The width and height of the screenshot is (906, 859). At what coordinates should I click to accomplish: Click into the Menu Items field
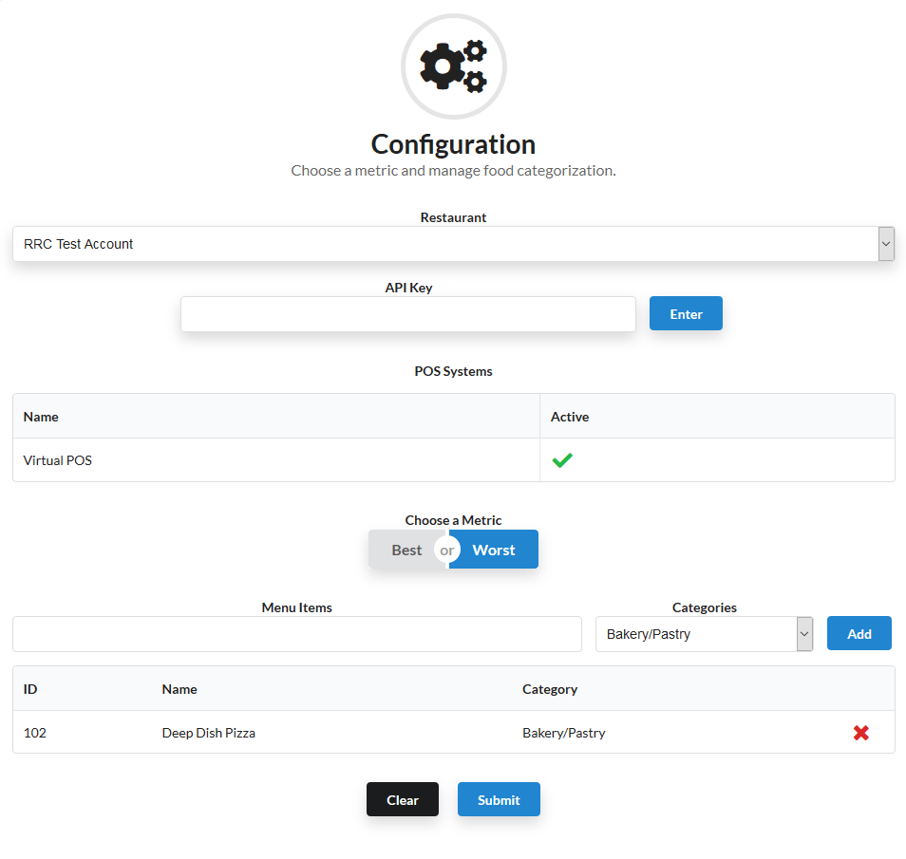296,634
